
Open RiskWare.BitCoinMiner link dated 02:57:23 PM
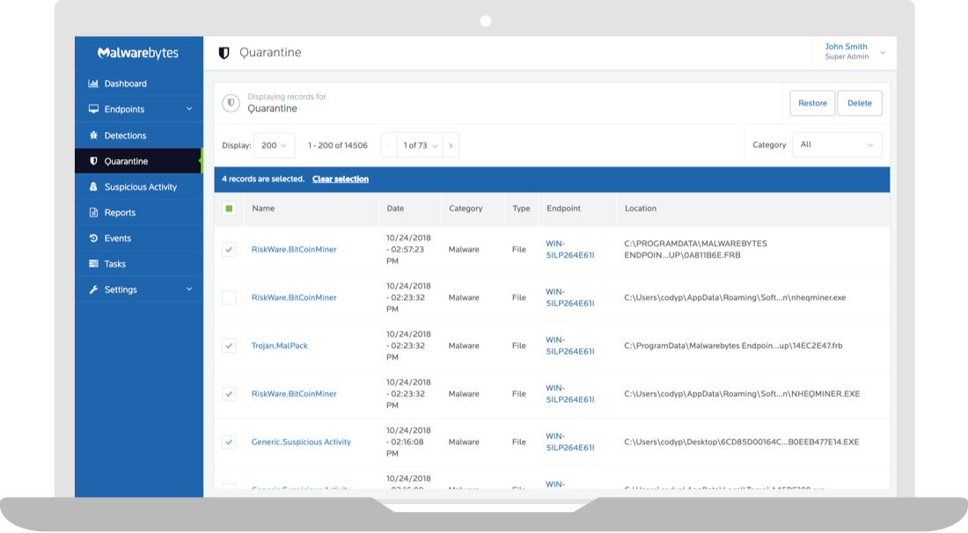294,250
